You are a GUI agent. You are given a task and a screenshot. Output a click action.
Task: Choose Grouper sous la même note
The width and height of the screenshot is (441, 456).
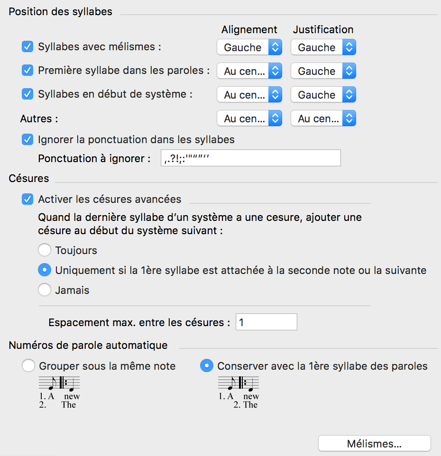point(28,366)
